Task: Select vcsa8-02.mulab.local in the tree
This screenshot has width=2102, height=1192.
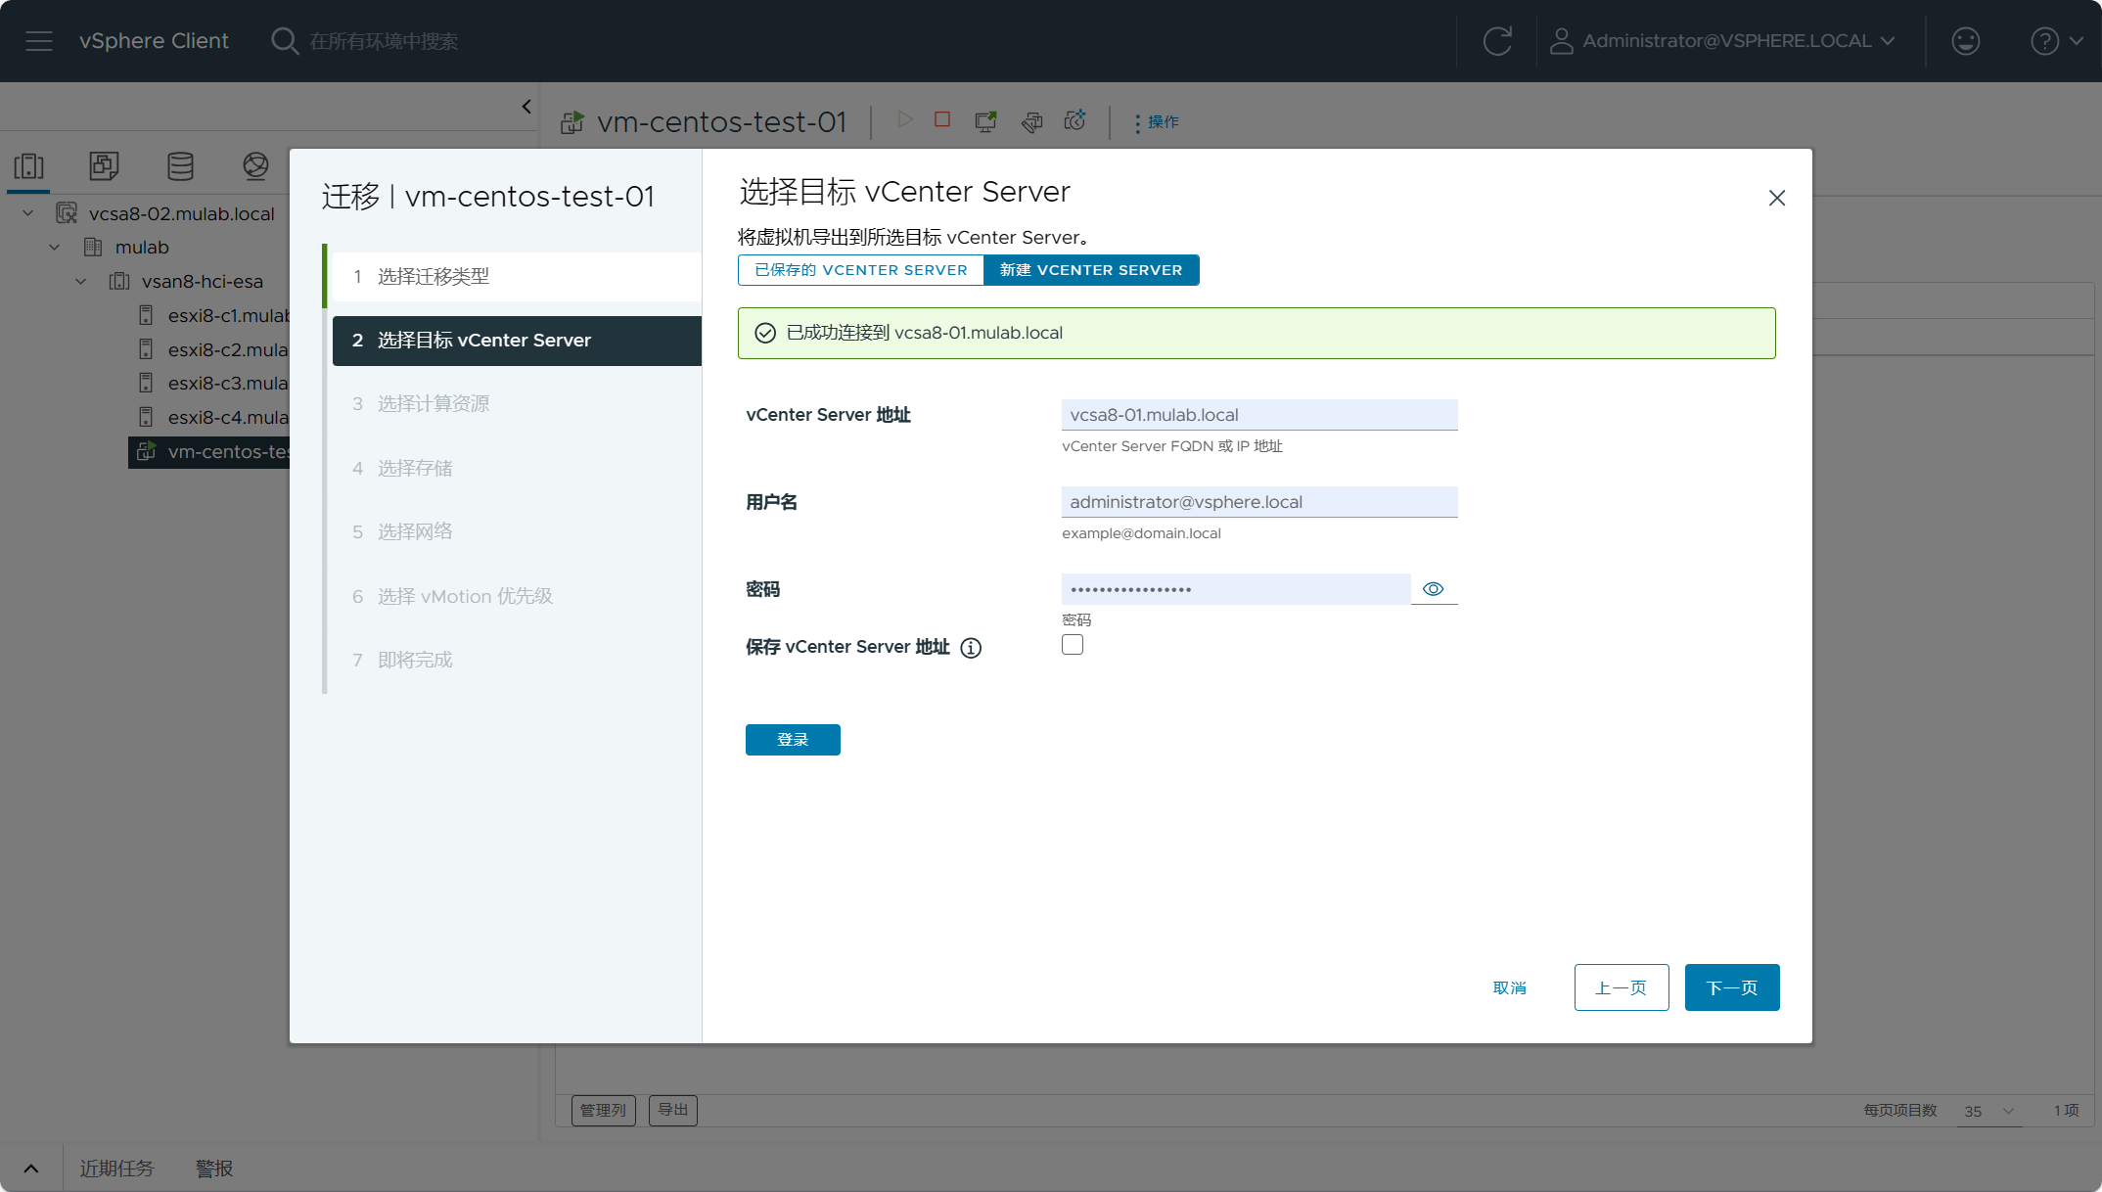Action: pos(181,213)
